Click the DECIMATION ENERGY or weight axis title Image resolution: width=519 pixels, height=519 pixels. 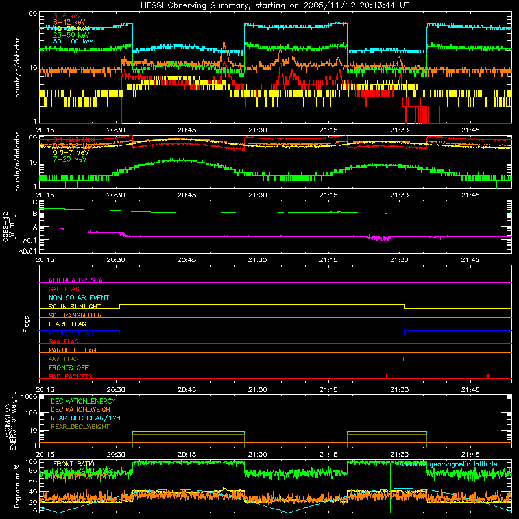pyautogui.click(x=10, y=422)
